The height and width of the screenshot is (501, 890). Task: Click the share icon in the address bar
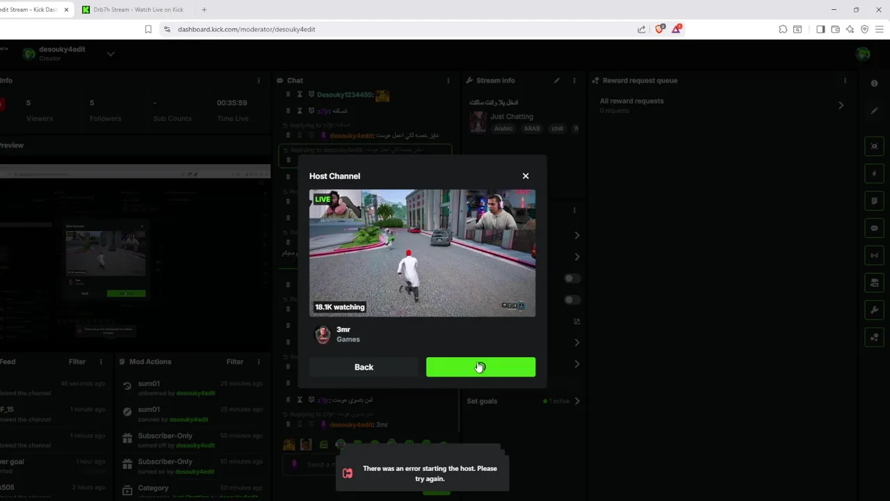[641, 29]
